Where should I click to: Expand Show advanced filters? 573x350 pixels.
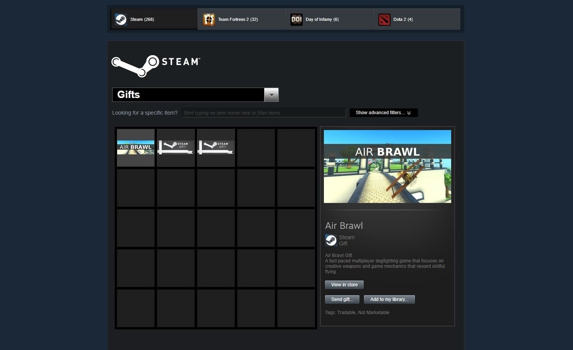tap(384, 113)
